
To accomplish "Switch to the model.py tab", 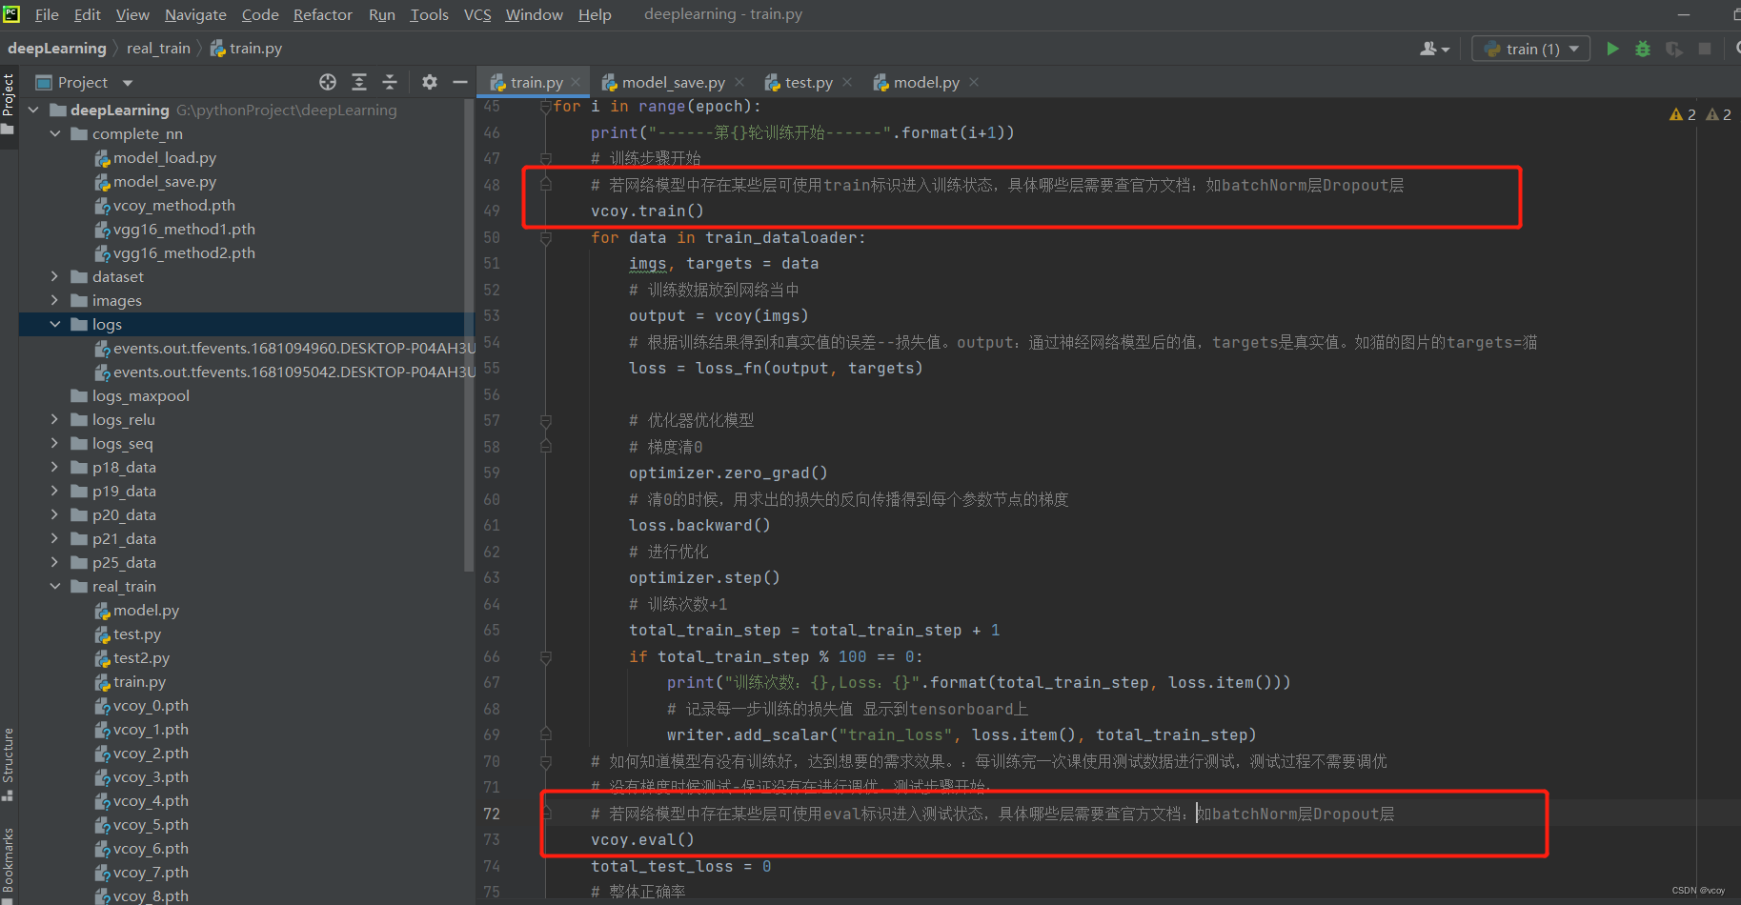I will (925, 82).
